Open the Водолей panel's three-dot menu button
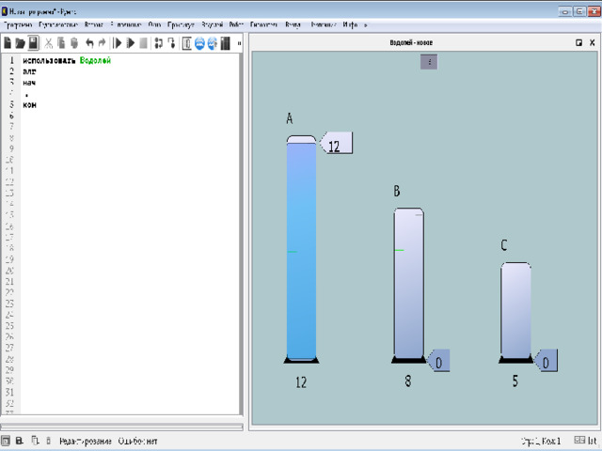The width and height of the screenshot is (602, 451). [428, 62]
